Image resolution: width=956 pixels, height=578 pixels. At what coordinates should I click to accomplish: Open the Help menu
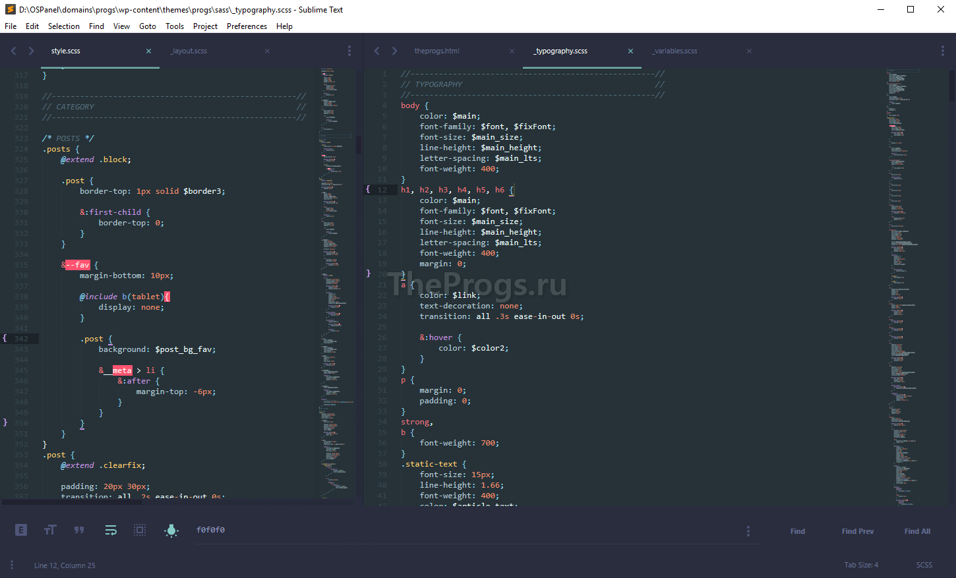[284, 26]
